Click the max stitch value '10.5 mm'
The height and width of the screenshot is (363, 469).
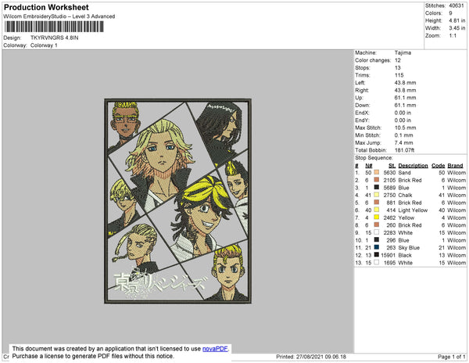(x=405, y=128)
